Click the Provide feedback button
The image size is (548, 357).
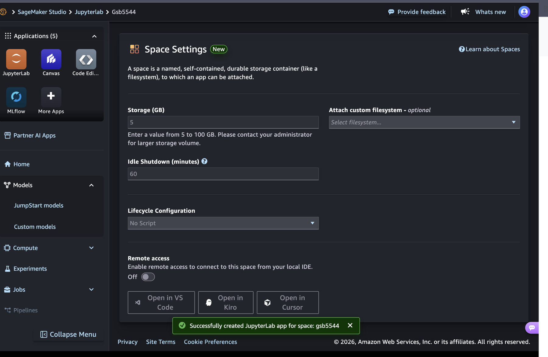point(417,12)
